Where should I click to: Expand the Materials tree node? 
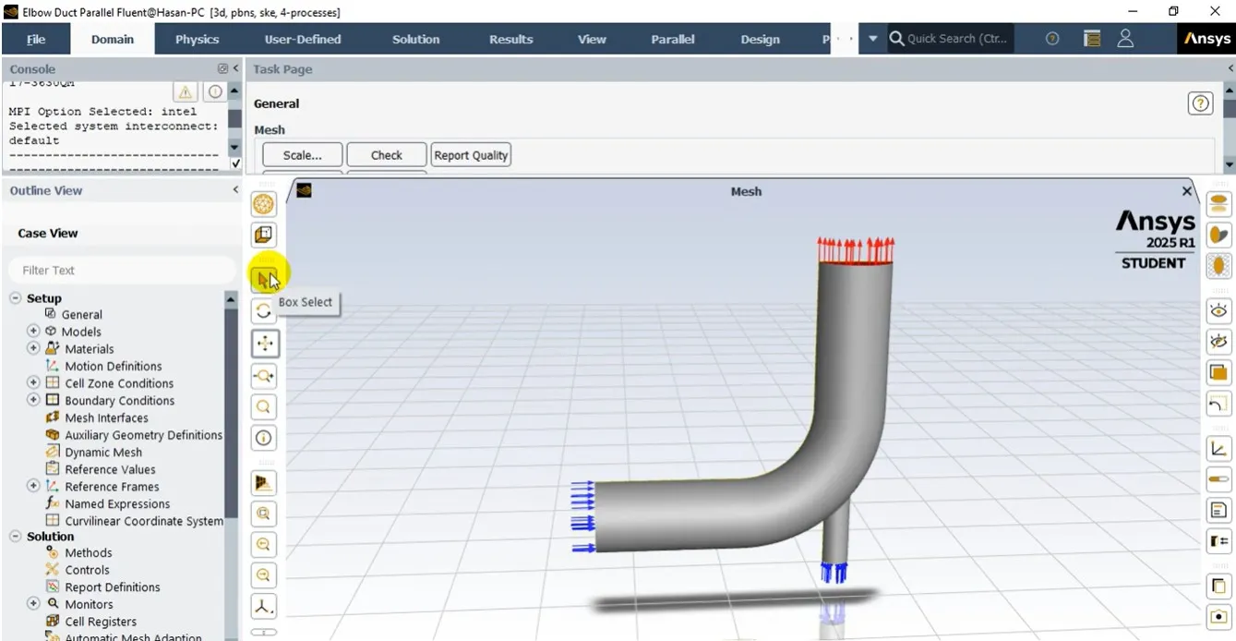[x=33, y=348]
